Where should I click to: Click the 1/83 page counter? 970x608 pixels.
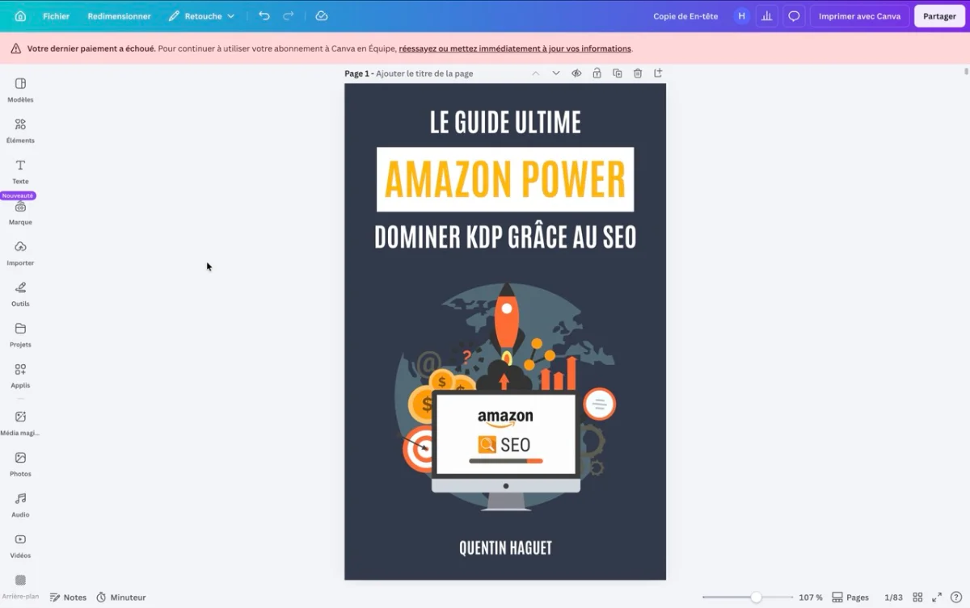coord(893,598)
